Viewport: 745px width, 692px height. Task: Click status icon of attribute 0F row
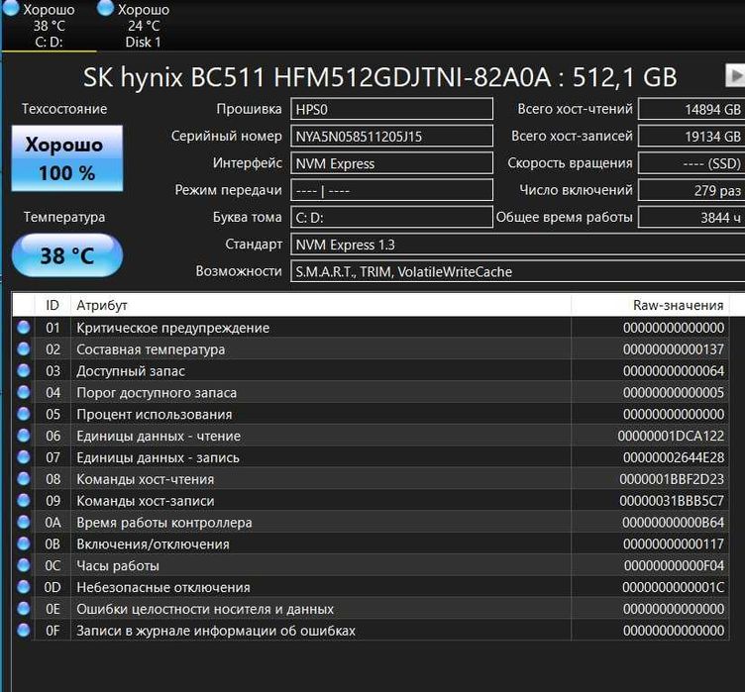pyautogui.click(x=24, y=631)
